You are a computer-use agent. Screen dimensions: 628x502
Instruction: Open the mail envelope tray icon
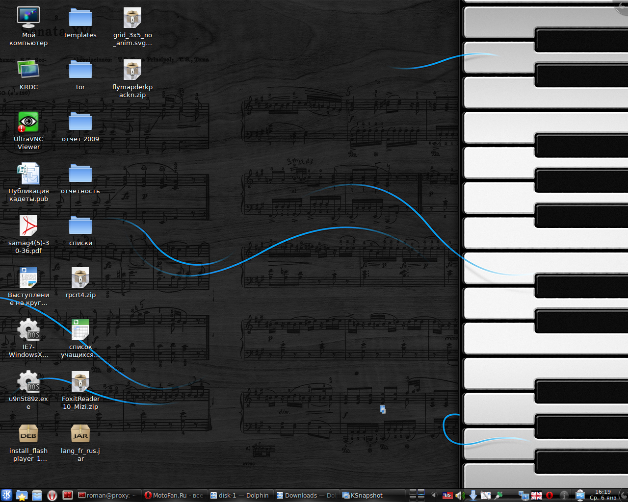click(486, 496)
